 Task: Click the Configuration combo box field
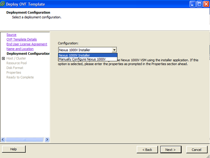[x=88, y=50]
